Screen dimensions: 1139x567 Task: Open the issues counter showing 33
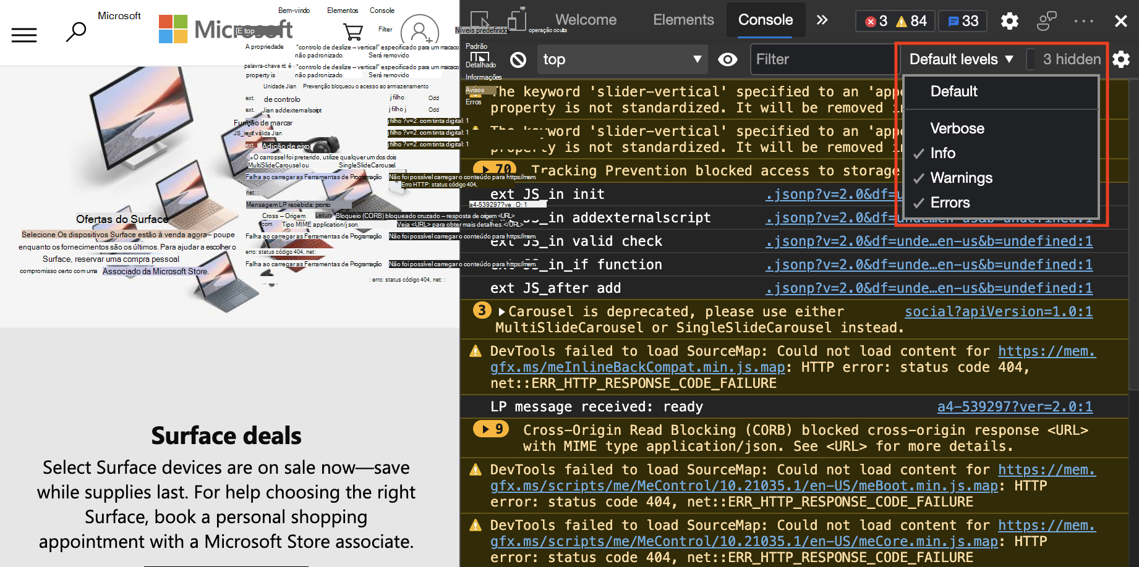963,21
